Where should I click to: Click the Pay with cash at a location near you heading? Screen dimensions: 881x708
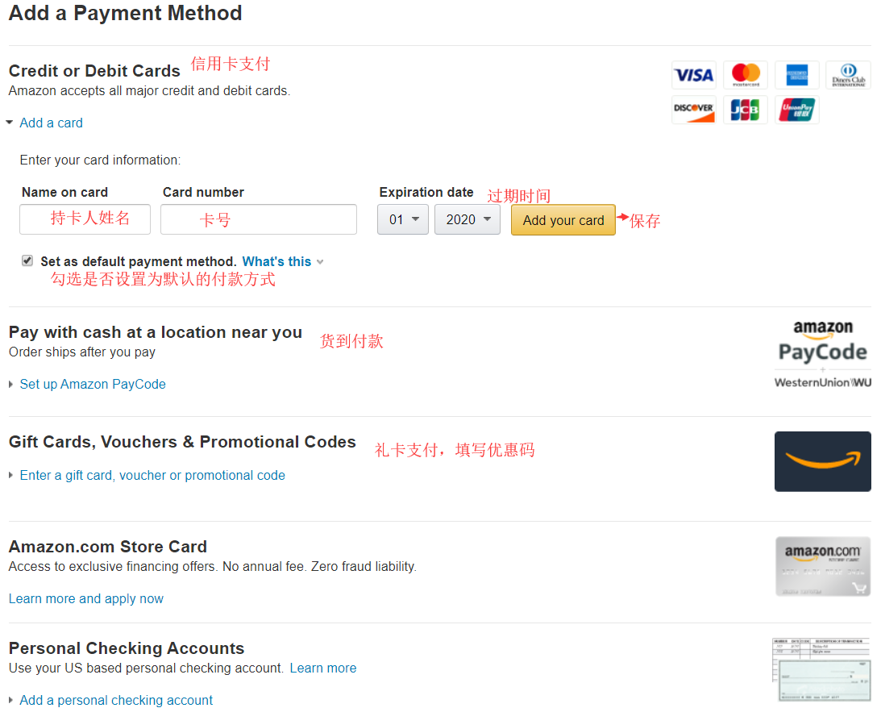click(156, 332)
